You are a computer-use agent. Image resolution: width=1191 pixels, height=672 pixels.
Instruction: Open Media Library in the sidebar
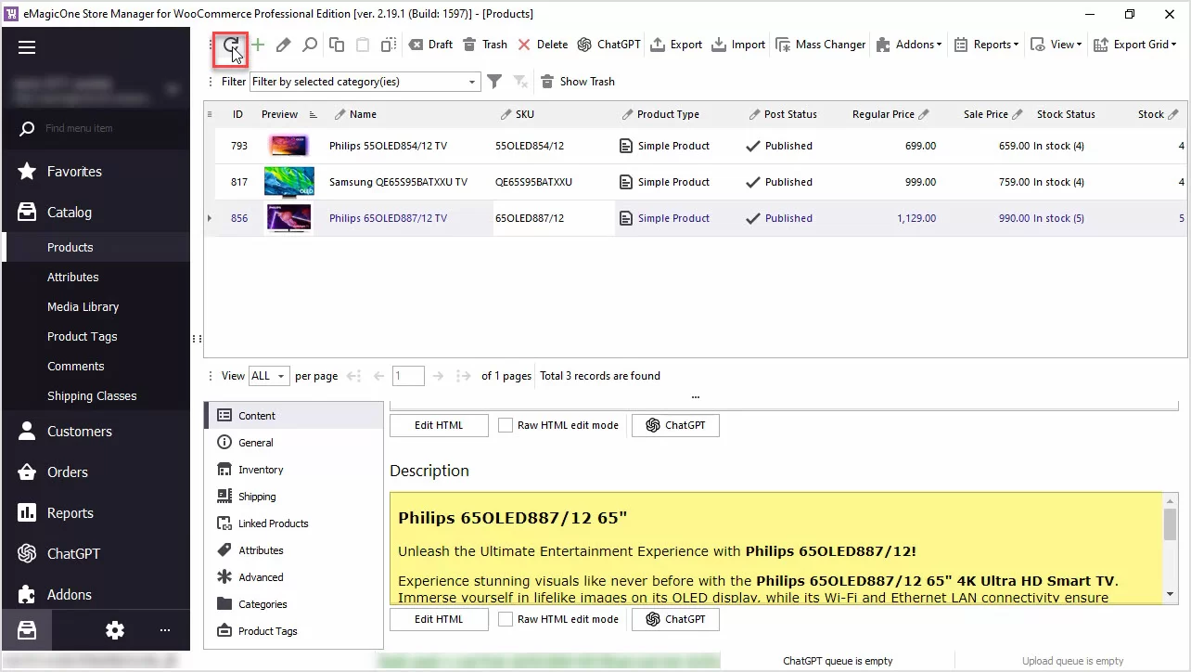(x=83, y=306)
